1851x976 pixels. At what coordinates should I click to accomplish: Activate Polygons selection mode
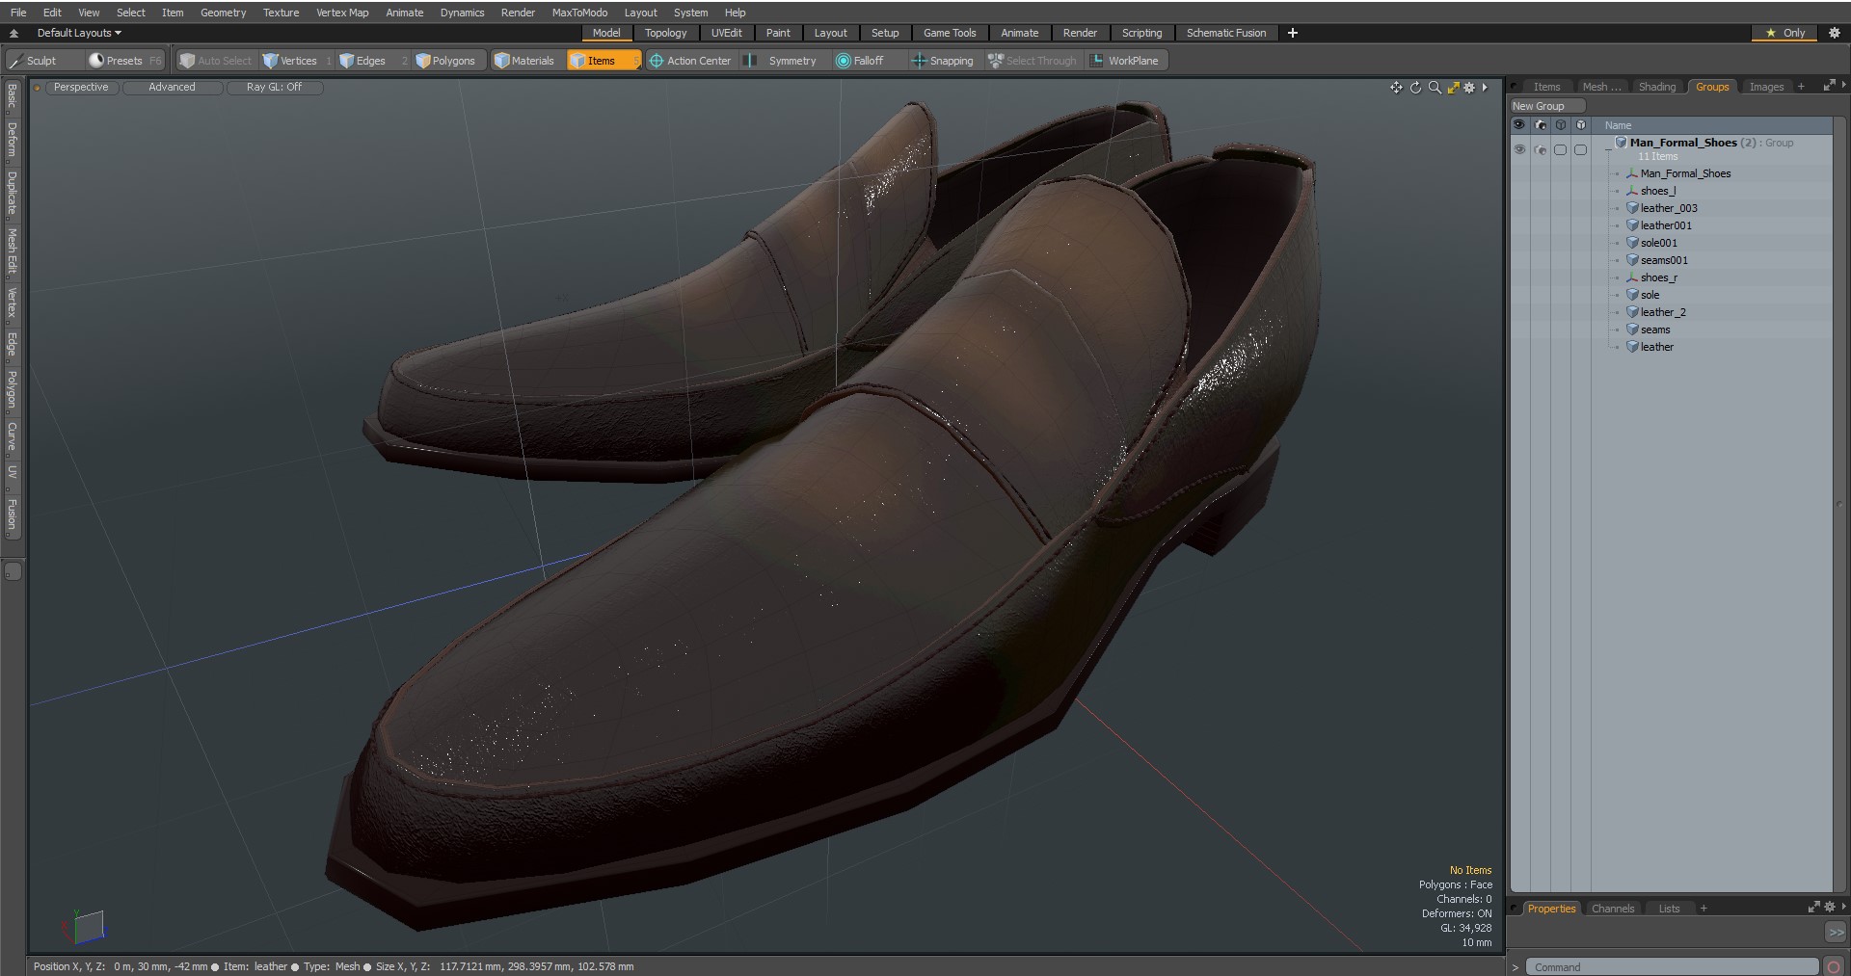click(445, 61)
